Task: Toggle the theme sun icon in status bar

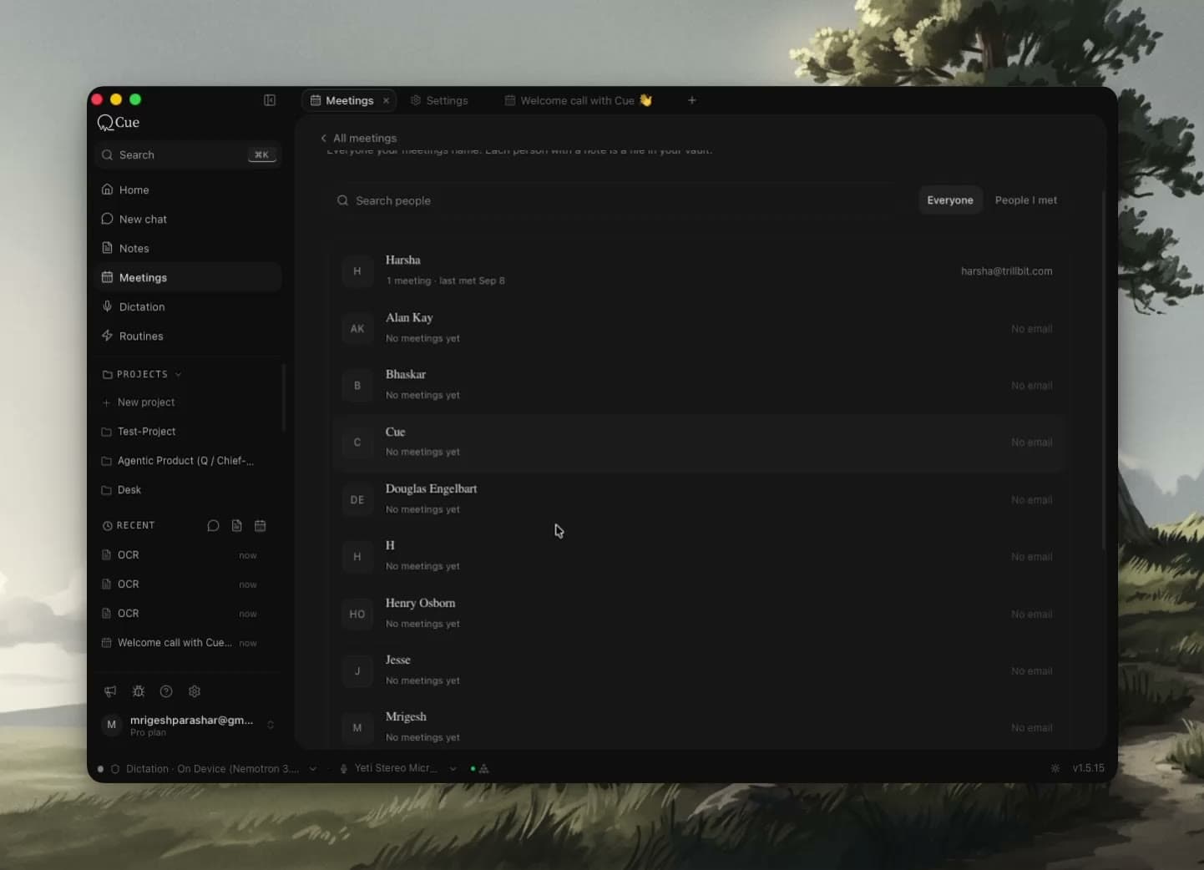Action: pos(1055,768)
